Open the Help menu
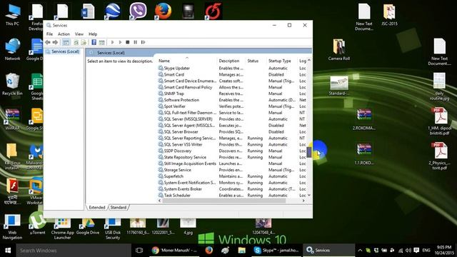This screenshot has height=257, width=457. tap(93, 34)
